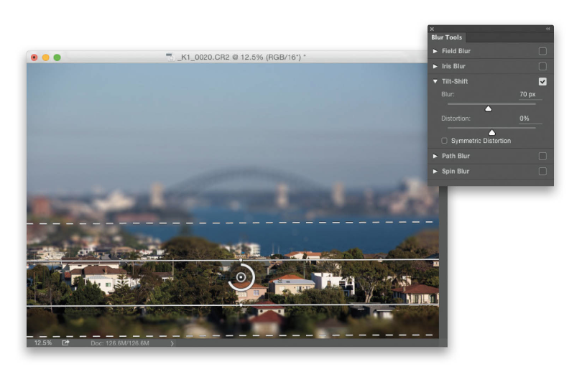
Task: Collapse the Blur Tools panel via double-arrow icon
Action: (x=548, y=29)
